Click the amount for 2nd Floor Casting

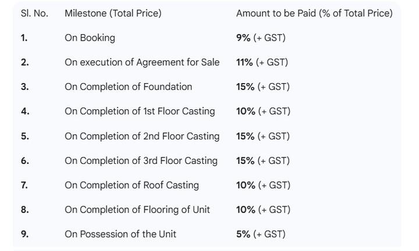pyautogui.click(x=262, y=136)
